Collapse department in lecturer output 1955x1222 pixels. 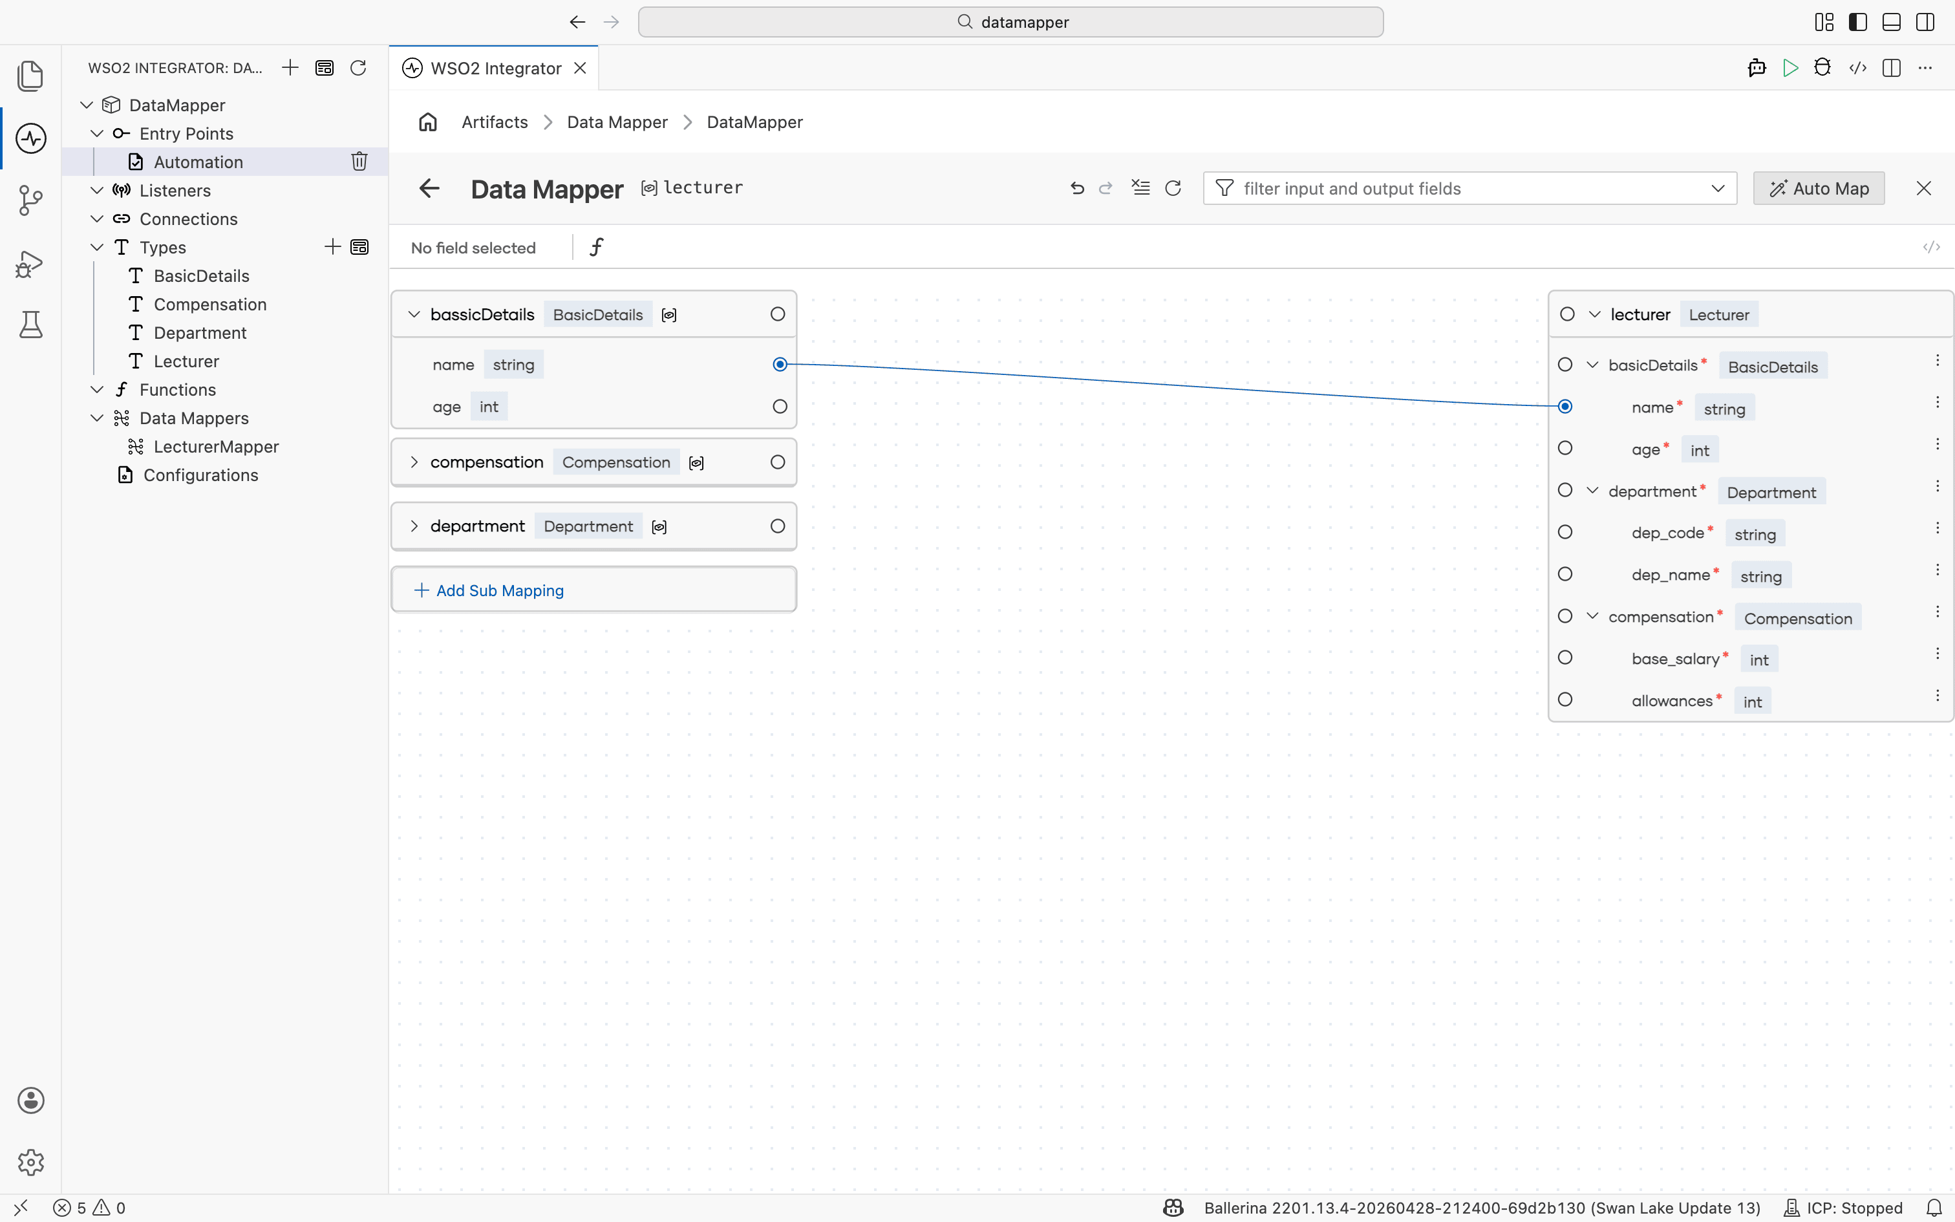[x=1592, y=491]
